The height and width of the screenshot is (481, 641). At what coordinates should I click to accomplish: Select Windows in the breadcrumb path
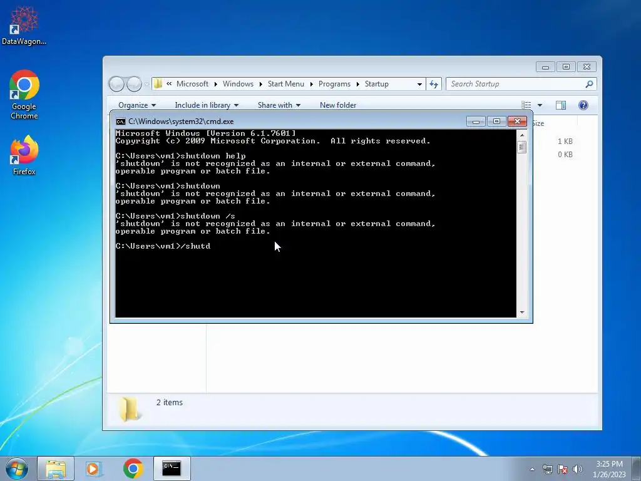tap(238, 84)
